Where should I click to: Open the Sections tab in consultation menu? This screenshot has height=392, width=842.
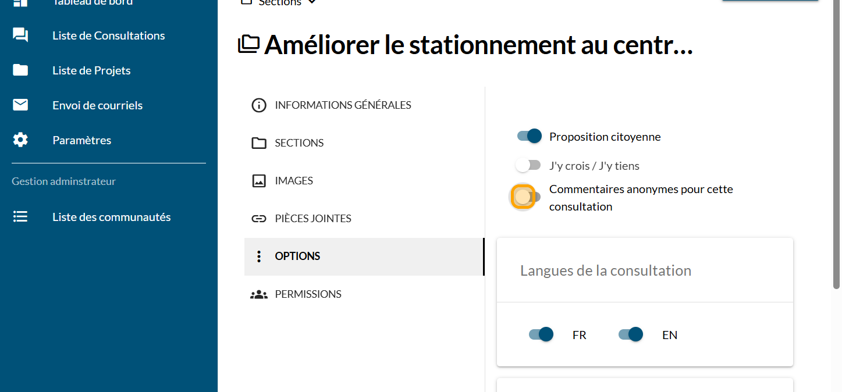point(299,143)
